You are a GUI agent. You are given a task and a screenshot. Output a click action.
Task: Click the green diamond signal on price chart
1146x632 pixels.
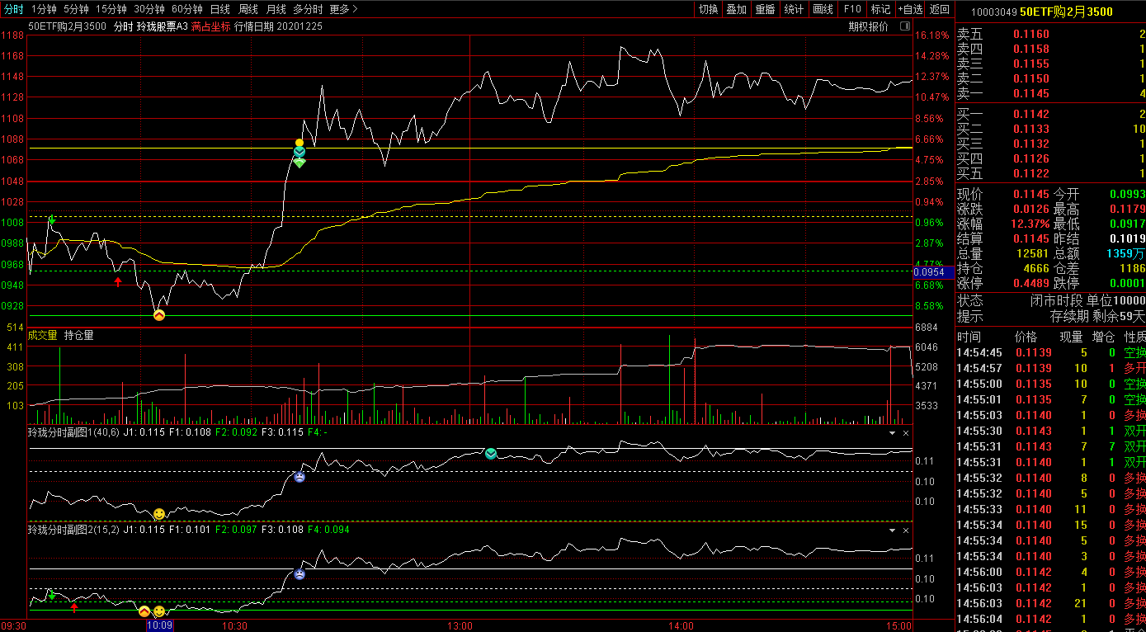coord(299,163)
